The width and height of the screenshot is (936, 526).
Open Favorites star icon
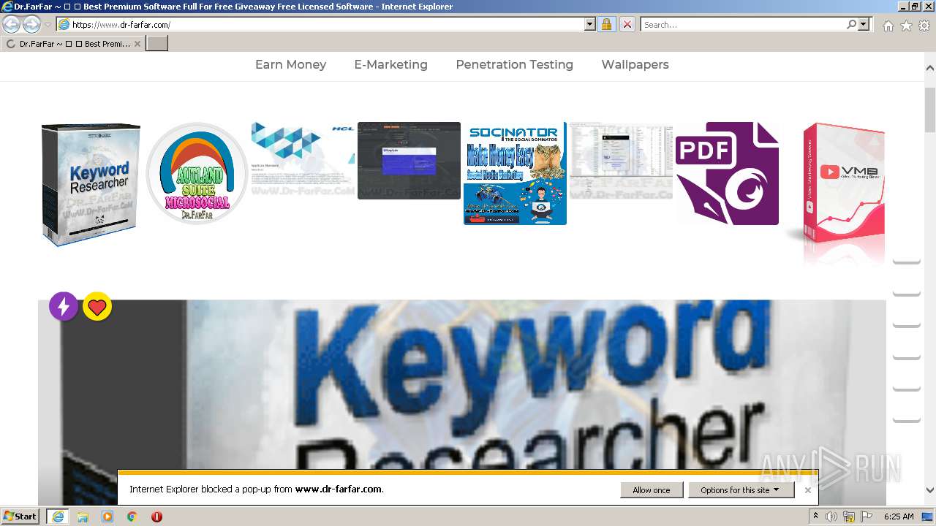(906, 26)
